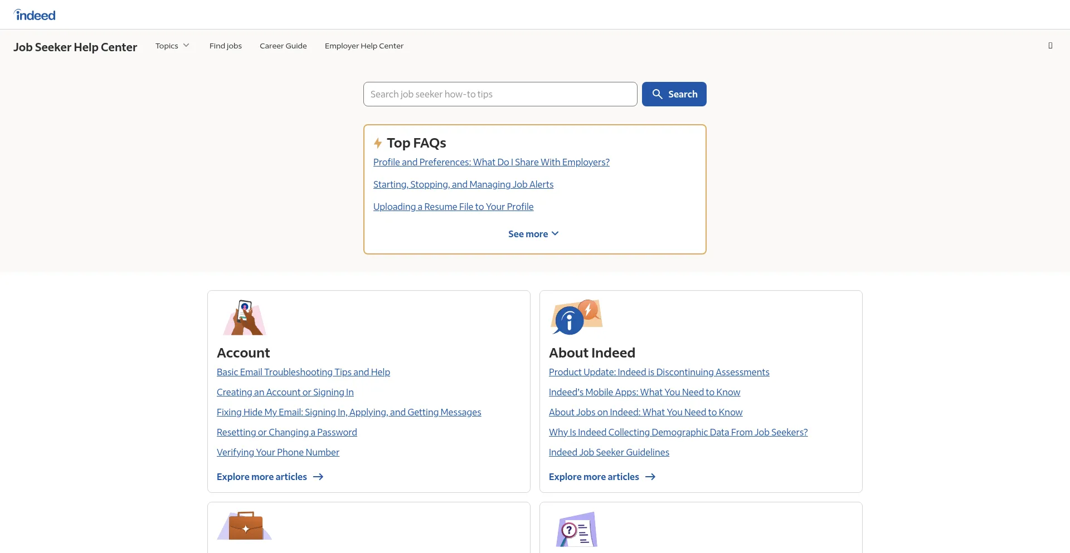The width and height of the screenshot is (1070, 553).
Task: Go to Career Guide in navigation
Action: click(283, 46)
